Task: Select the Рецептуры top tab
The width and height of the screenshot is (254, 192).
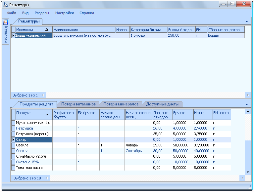Action: click(29, 21)
